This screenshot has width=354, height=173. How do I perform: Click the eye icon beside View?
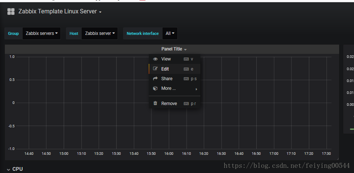click(x=155, y=59)
